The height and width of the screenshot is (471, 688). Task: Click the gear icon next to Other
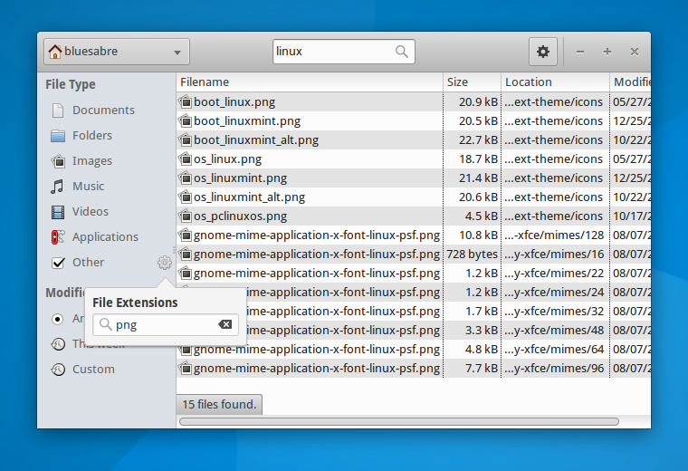coord(165,263)
